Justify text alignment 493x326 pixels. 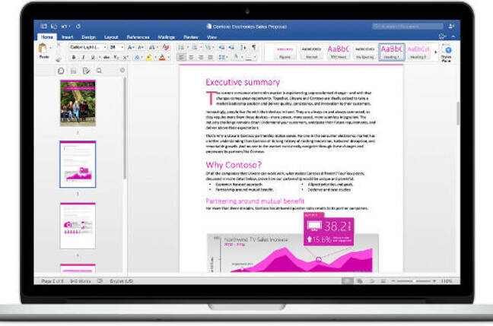(x=210, y=57)
